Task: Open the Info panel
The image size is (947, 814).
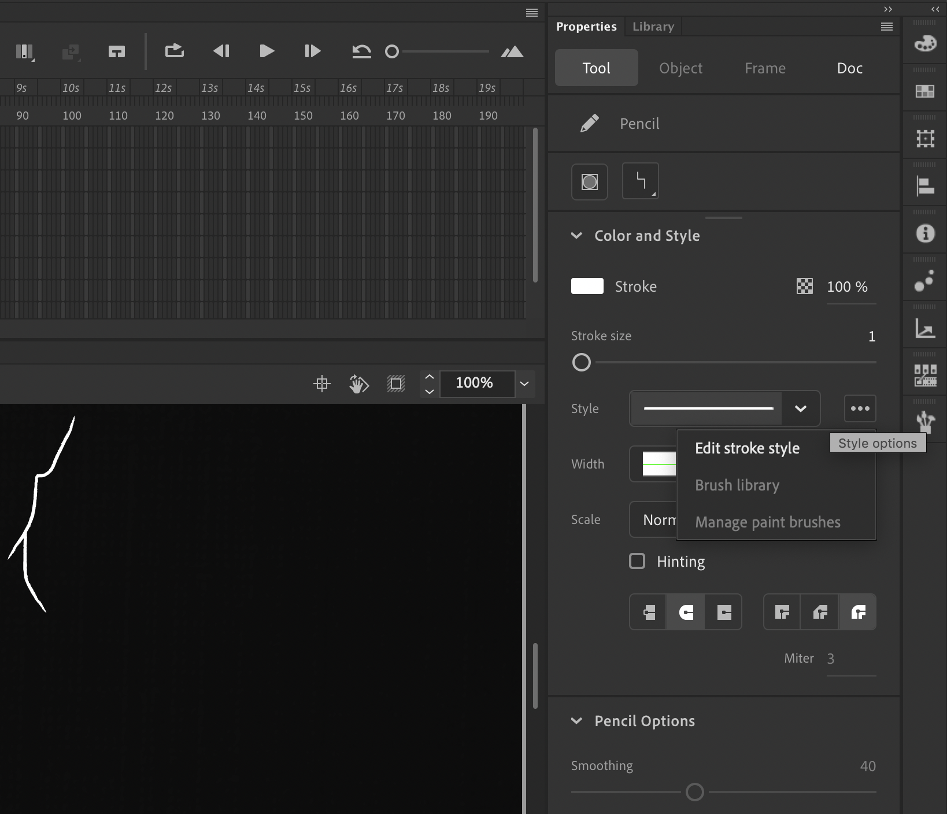Action: click(925, 233)
